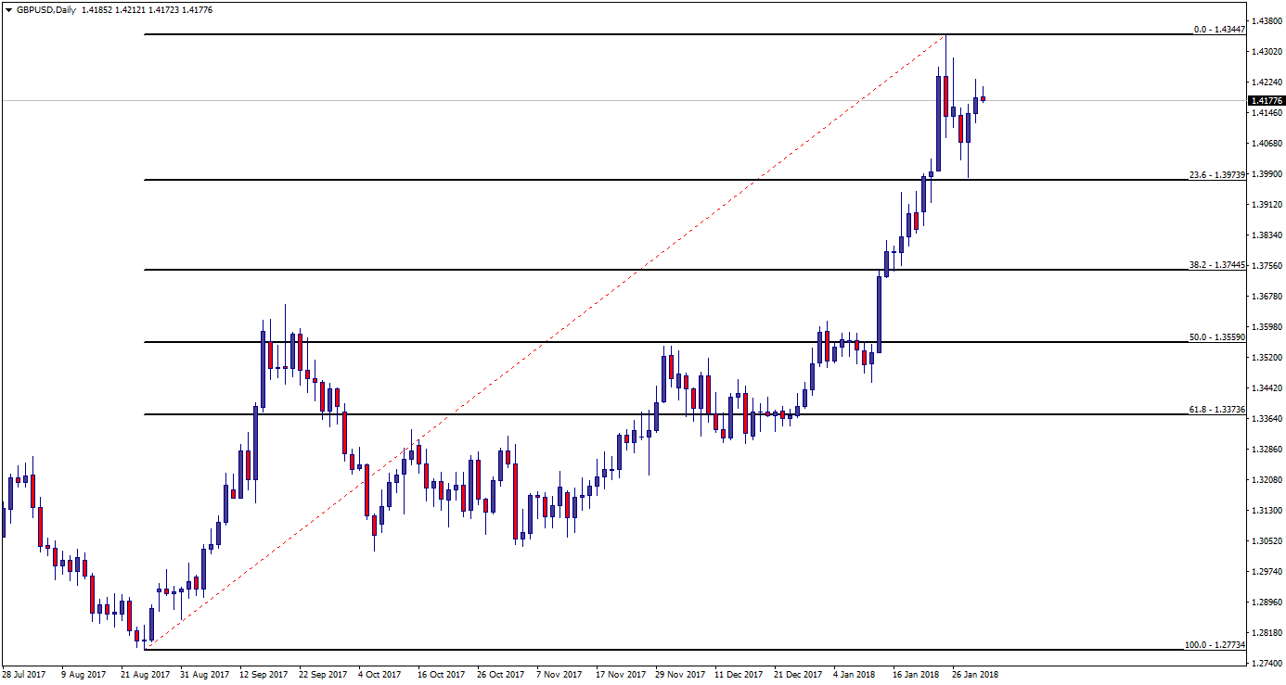Select the 50.0 Fibonacci label at 1.35590

(x=1216, y=336)
